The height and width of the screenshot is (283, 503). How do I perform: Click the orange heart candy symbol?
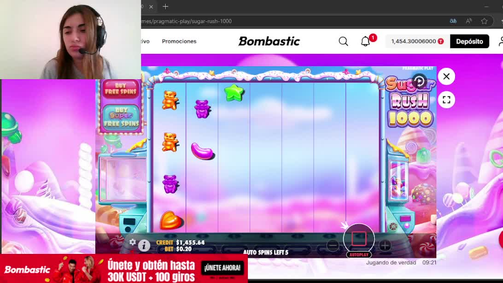pyautogui.click(x=171, y=220)
